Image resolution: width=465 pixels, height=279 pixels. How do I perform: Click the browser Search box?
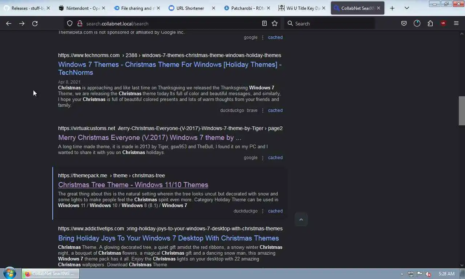pos(329,24)
